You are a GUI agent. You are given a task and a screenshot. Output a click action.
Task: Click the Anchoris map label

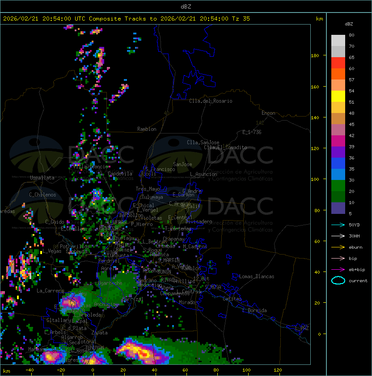[105, 305]
